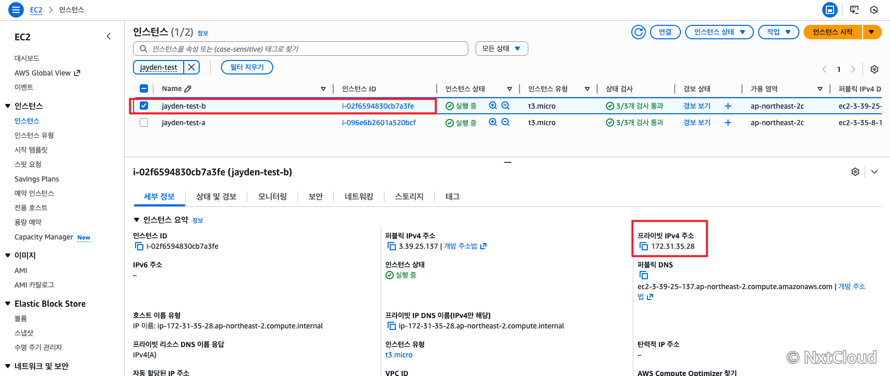Click the 연결 connect button
This screenshot has height=376, width=890.
click(x=665, y=32)
